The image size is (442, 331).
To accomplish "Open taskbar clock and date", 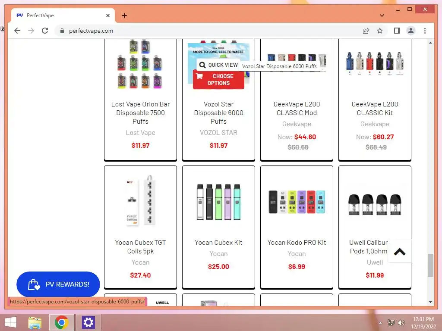I will coord(423,323).
